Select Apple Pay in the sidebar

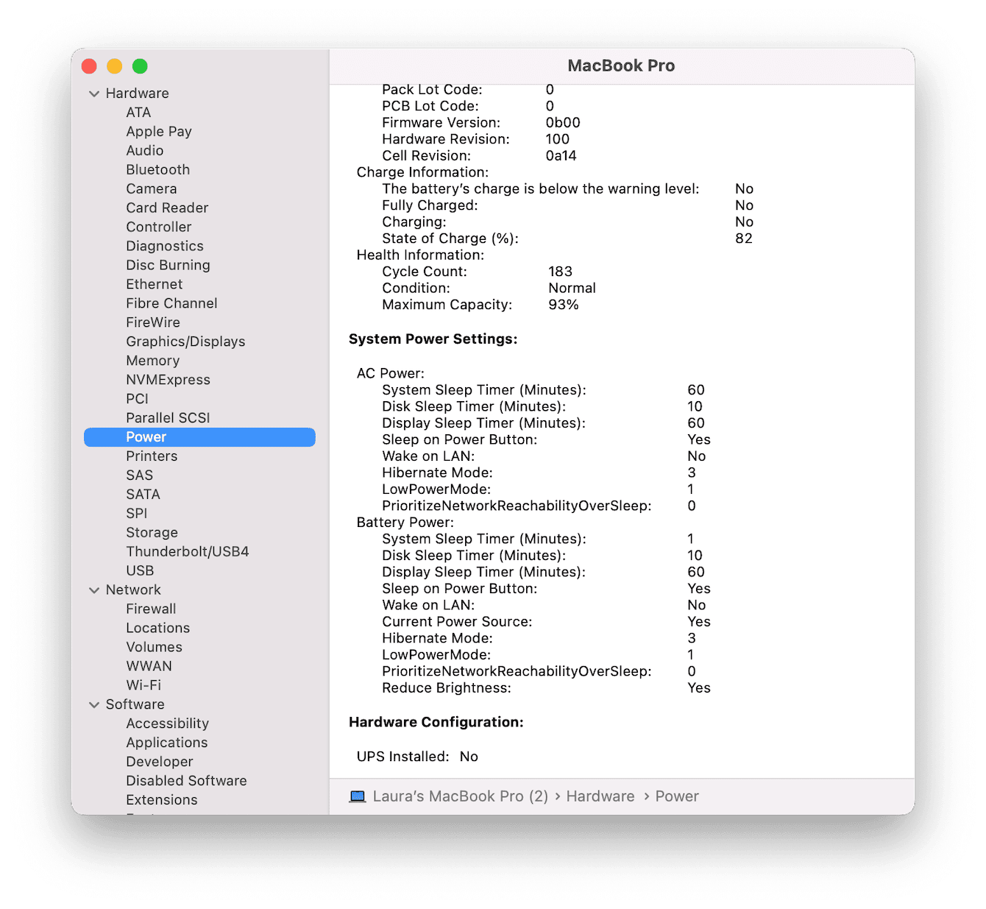(159, 131)
